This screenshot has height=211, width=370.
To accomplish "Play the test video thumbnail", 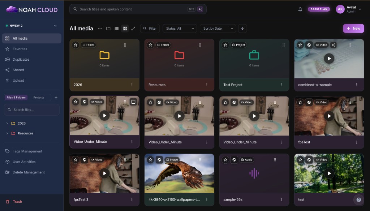I will coord(329,173).
